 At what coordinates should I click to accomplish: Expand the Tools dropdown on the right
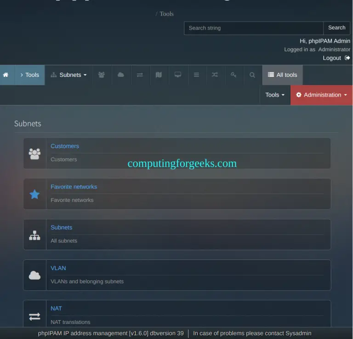pyautogui.click(x=275, y=95)
